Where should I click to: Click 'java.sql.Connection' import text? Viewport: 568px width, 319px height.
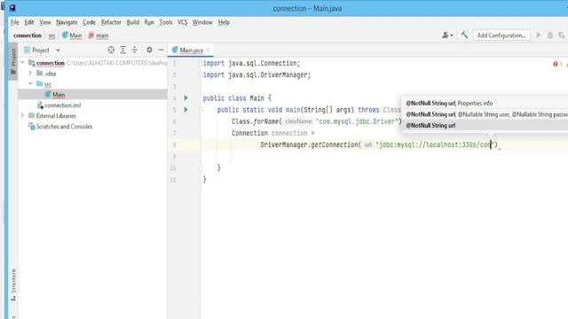263,63
